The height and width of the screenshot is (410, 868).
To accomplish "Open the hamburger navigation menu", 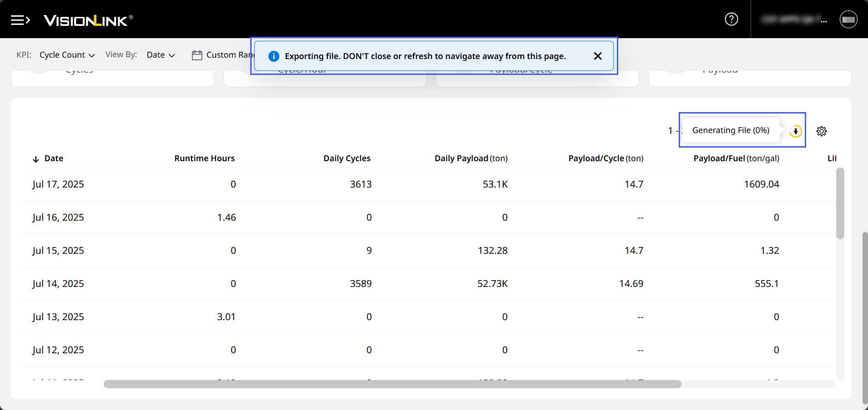I will coord(20,20).
